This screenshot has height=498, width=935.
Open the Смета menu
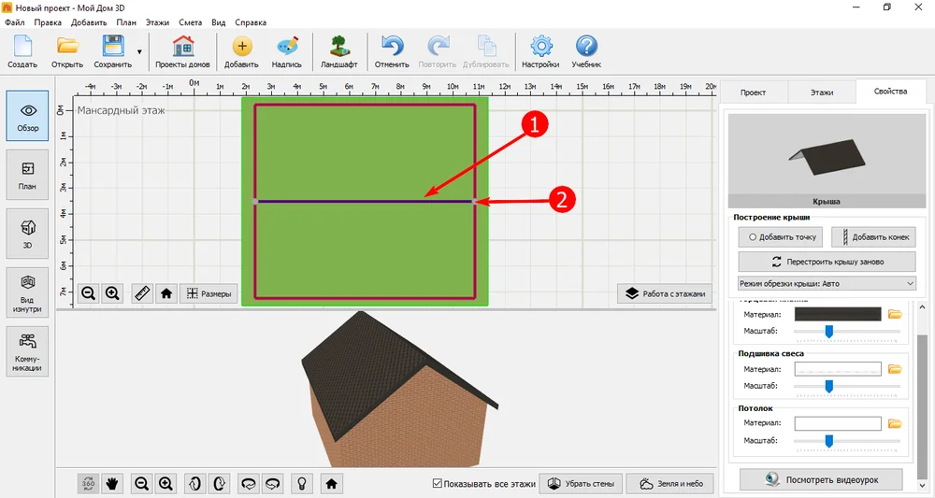(190, 22)
